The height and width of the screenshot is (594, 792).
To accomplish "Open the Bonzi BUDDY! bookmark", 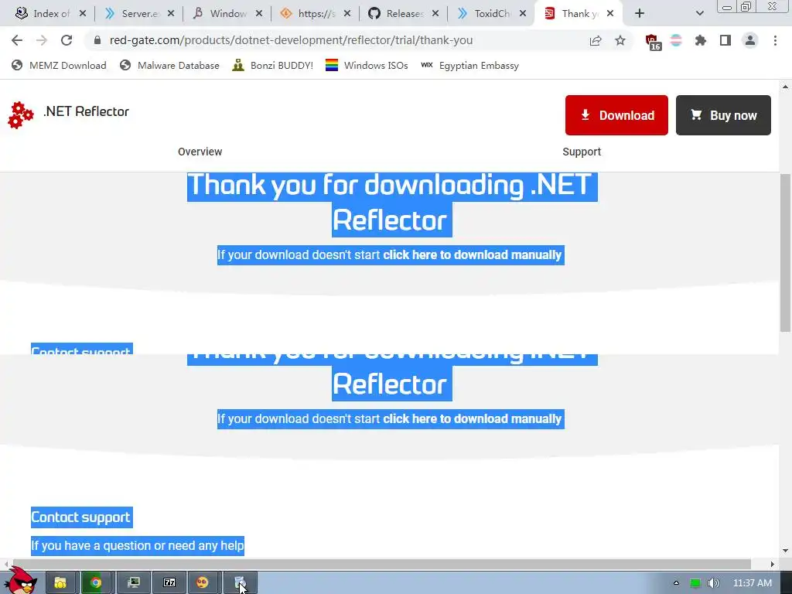I will pyautogui.click(x=273, y=65).
